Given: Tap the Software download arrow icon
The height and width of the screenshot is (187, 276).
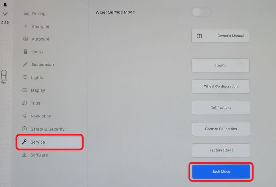Looking at the screenshot, I should coord(24,155).
